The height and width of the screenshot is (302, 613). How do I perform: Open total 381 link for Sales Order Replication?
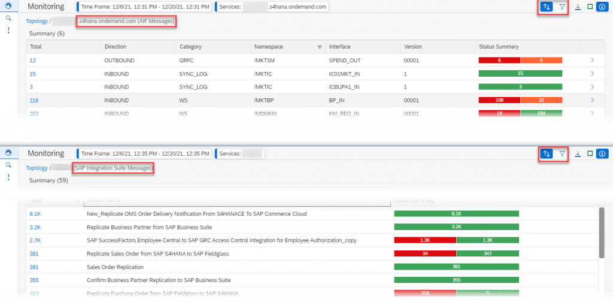[34, 267]
